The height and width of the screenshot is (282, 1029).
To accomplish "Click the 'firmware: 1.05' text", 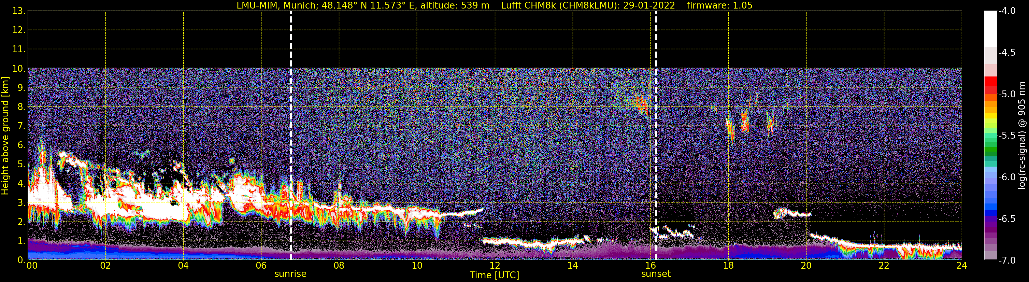I will click(x=719, y=5).
